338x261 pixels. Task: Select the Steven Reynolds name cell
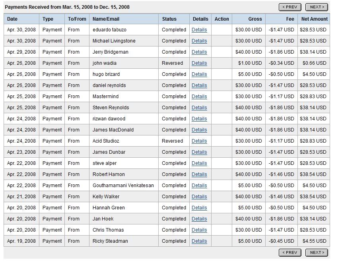tap(109, 108)
